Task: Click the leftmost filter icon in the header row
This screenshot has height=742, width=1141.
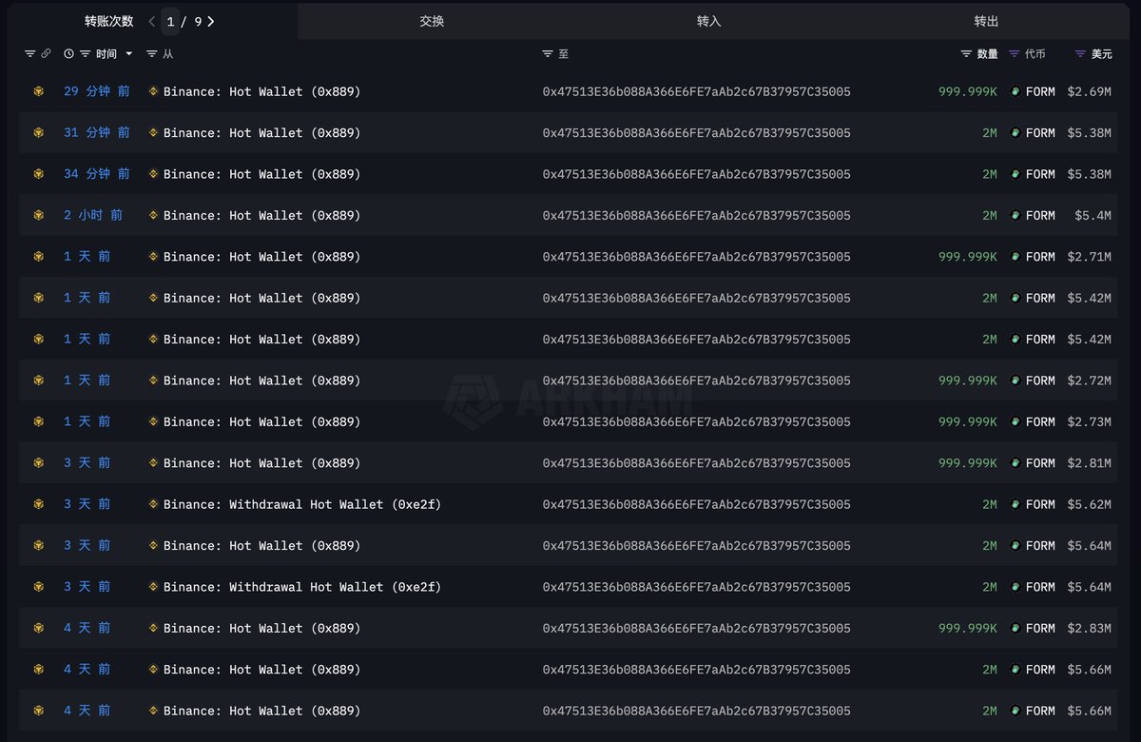Action: point(29,54)
